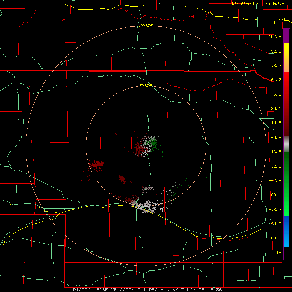Click the [KT] units label

pyautogui.click(x=277, y=22)
